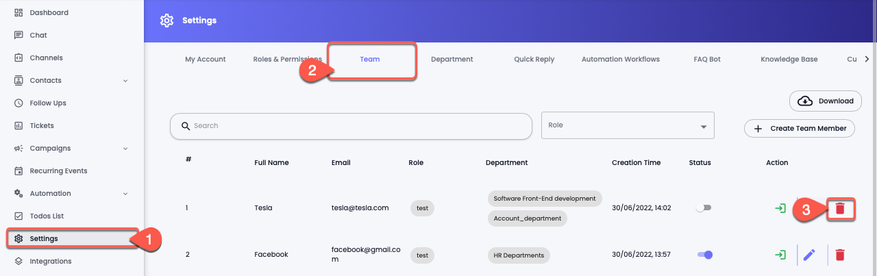Screen dimensions: 877x276
Task: Expand the Campaigns submenu chevron
Action: (125, 149)
